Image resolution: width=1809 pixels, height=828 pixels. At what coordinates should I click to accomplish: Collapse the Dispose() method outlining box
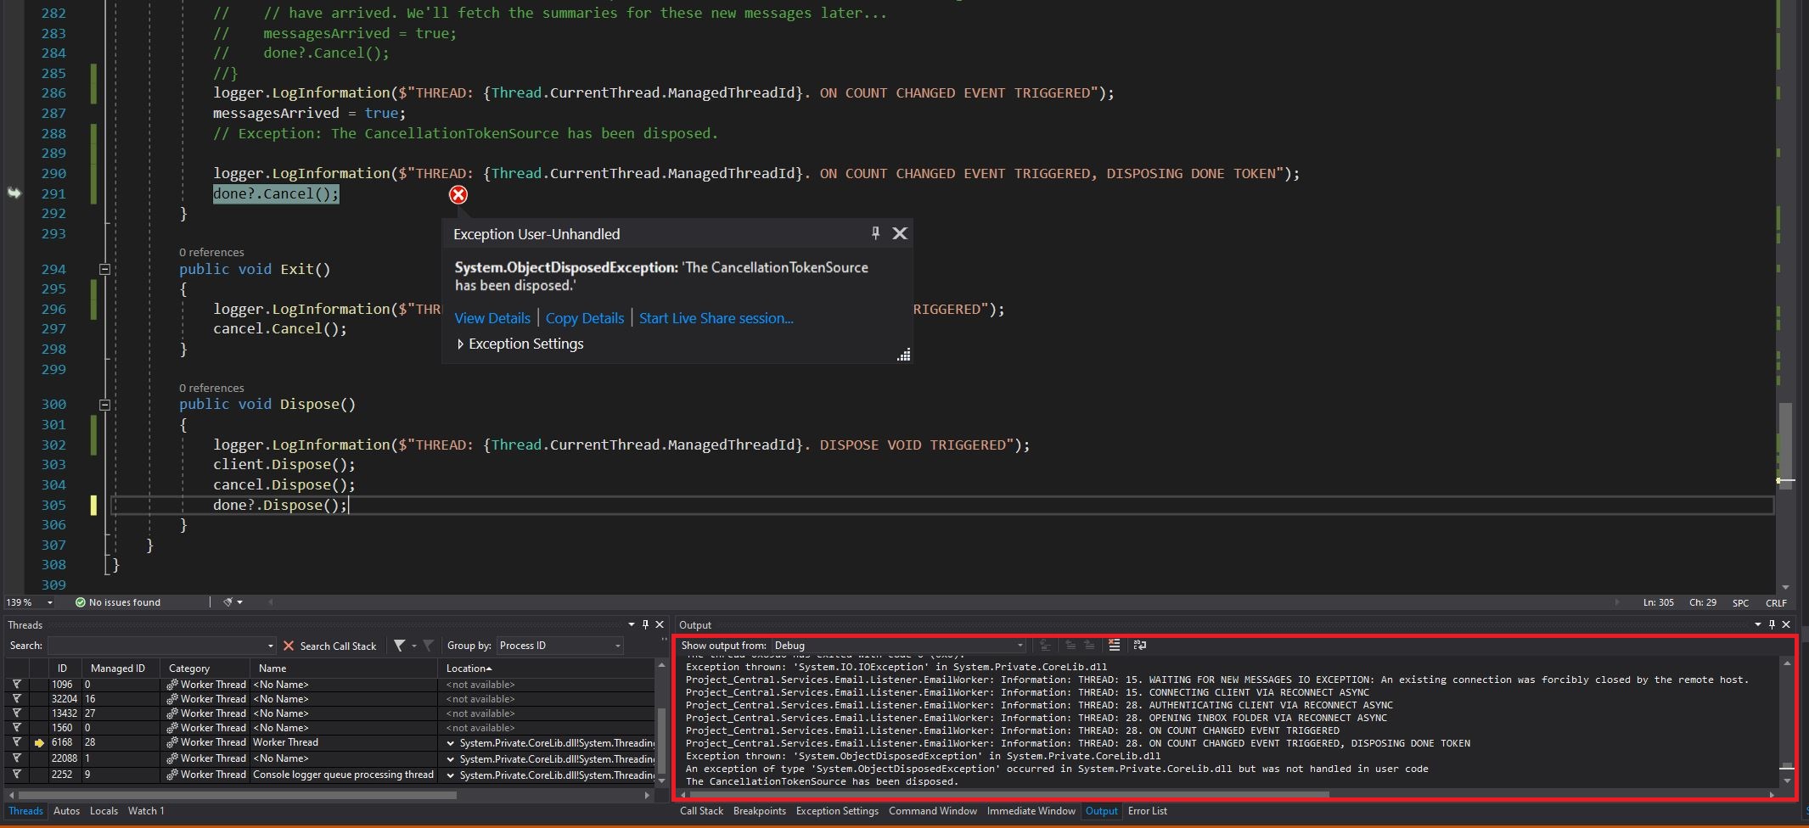(105, 404)
